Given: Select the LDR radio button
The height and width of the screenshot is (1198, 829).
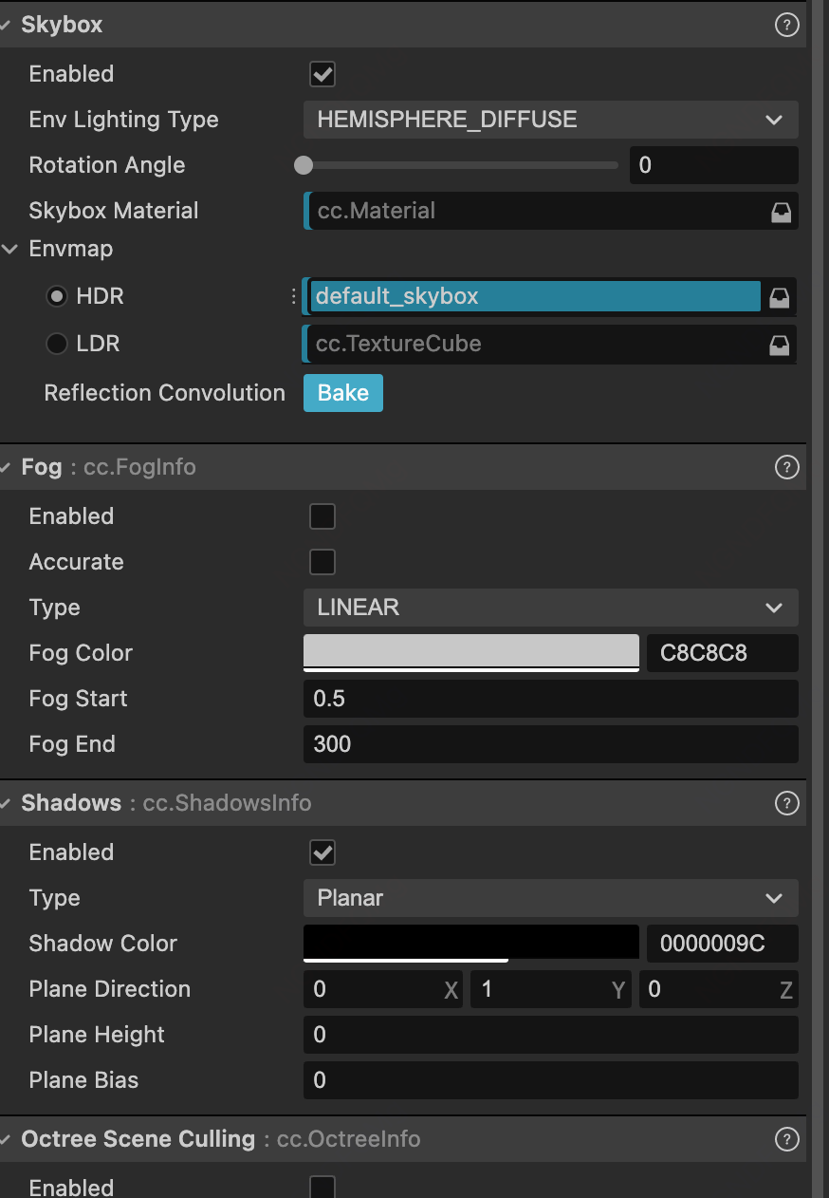Looking at the screenshot, I should (57, 344).
